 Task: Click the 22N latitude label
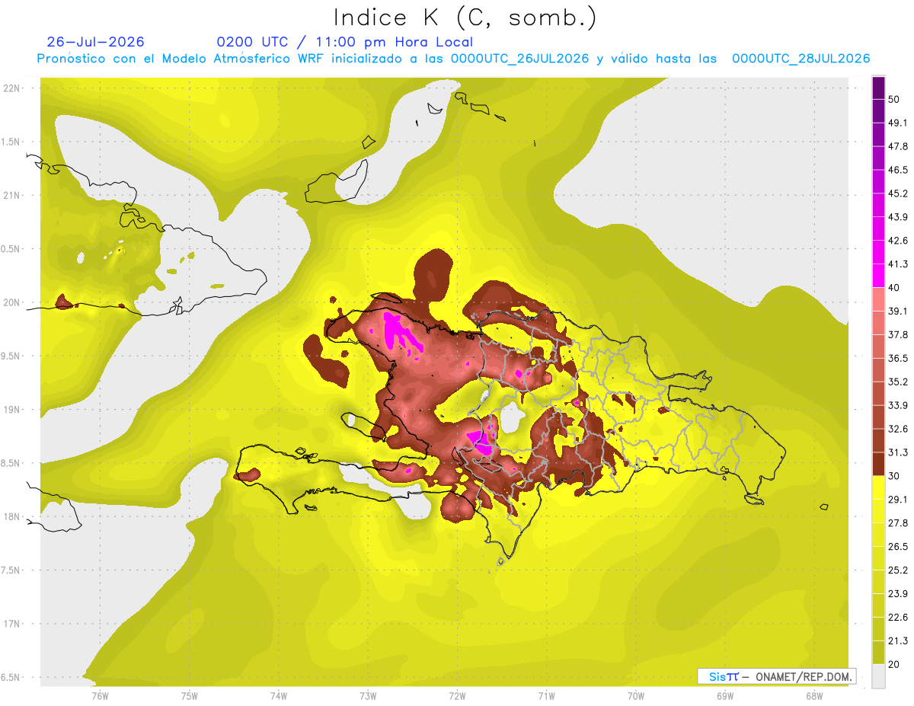click(11, 88)
